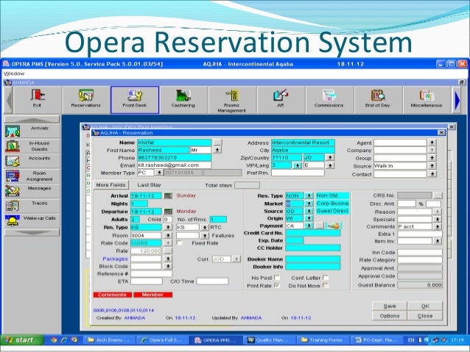Open Traces in the sidebar
Viewport: 470px width, 352px height.
(32, 206)
